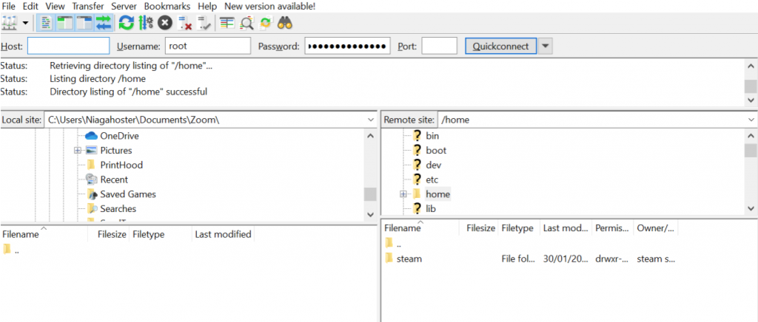Select the boot directory in remote tree
The width and height of the screenshot is (758, 322).
(x=436, y=151)
